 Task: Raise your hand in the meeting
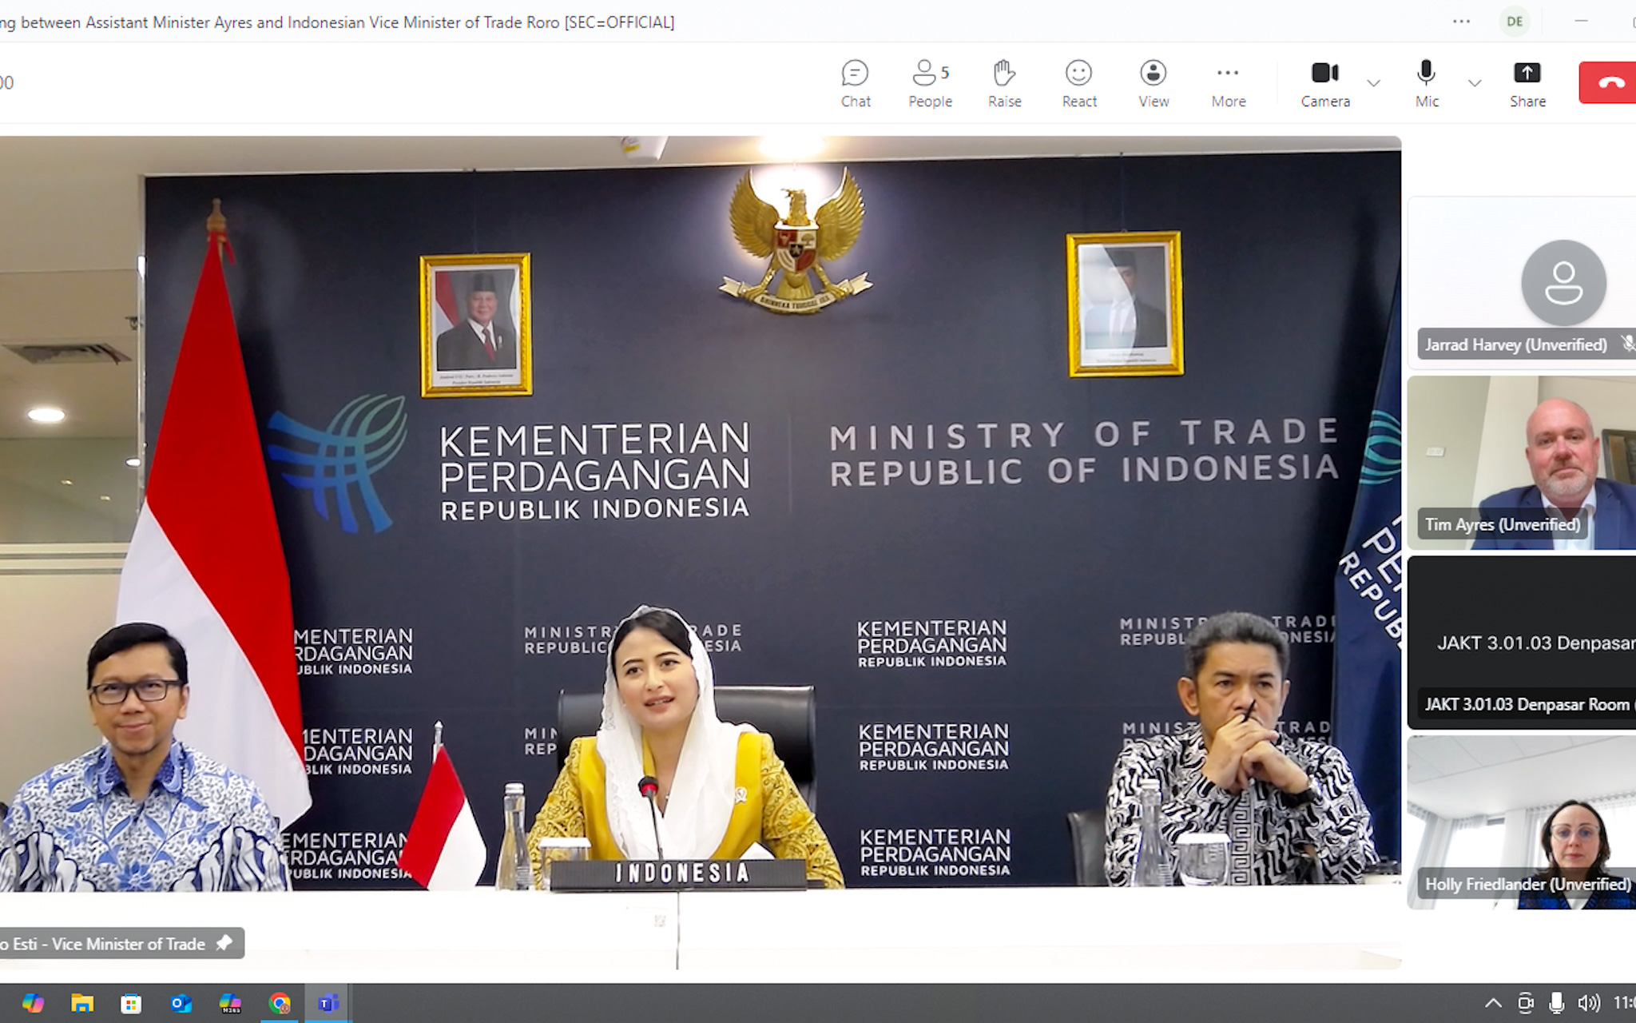point(1004,83)
